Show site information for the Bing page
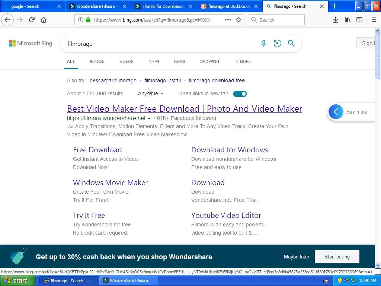Screen dimensions: 381x286 click(81, 20)
